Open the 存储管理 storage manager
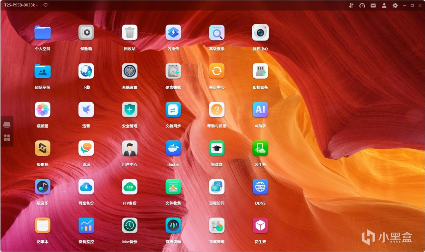425x252 pixels. coord(217,225)
